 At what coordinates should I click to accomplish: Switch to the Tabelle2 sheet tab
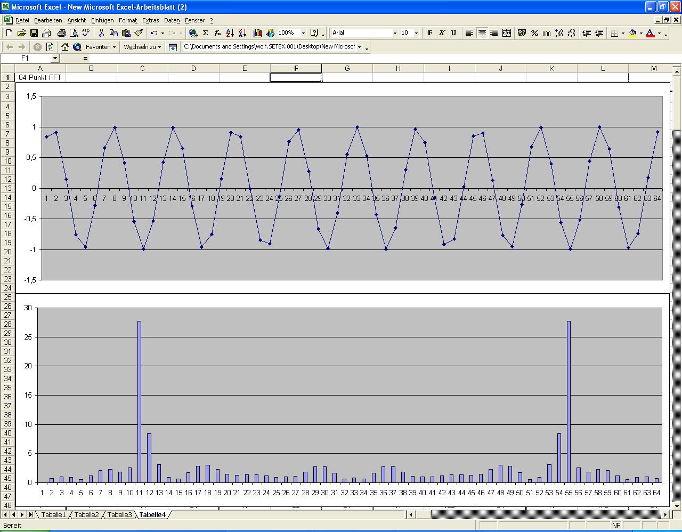86,514
